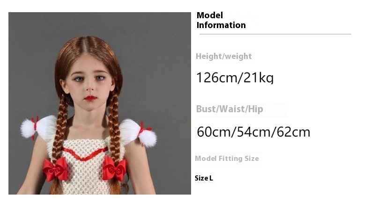Click the model photo thumbnail
The height and width of the screenshot is (203, 370).
(x=100, y=103)
